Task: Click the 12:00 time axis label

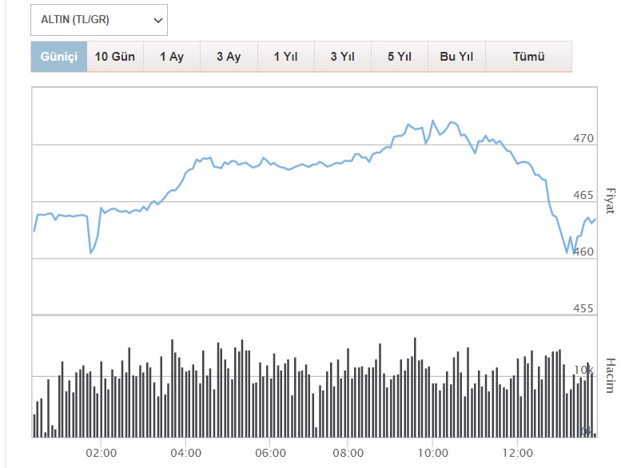Action: click(516, 453)
